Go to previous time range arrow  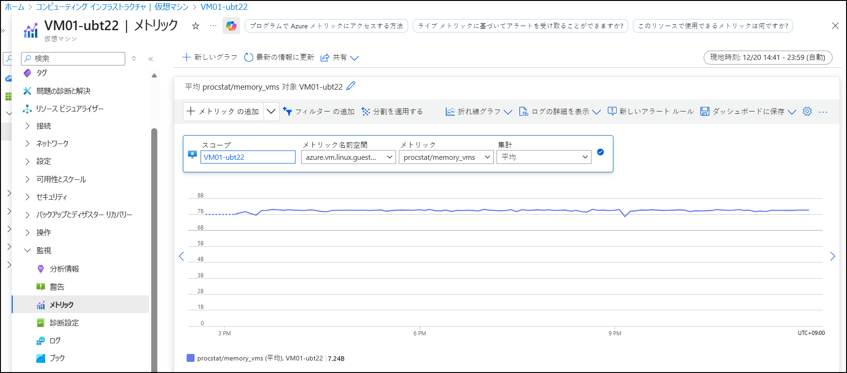click(x=181, y=256)
